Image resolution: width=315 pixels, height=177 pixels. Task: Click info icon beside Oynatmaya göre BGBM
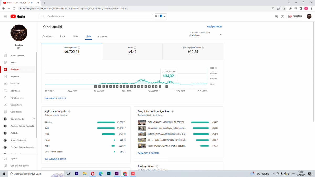[203, 48]
